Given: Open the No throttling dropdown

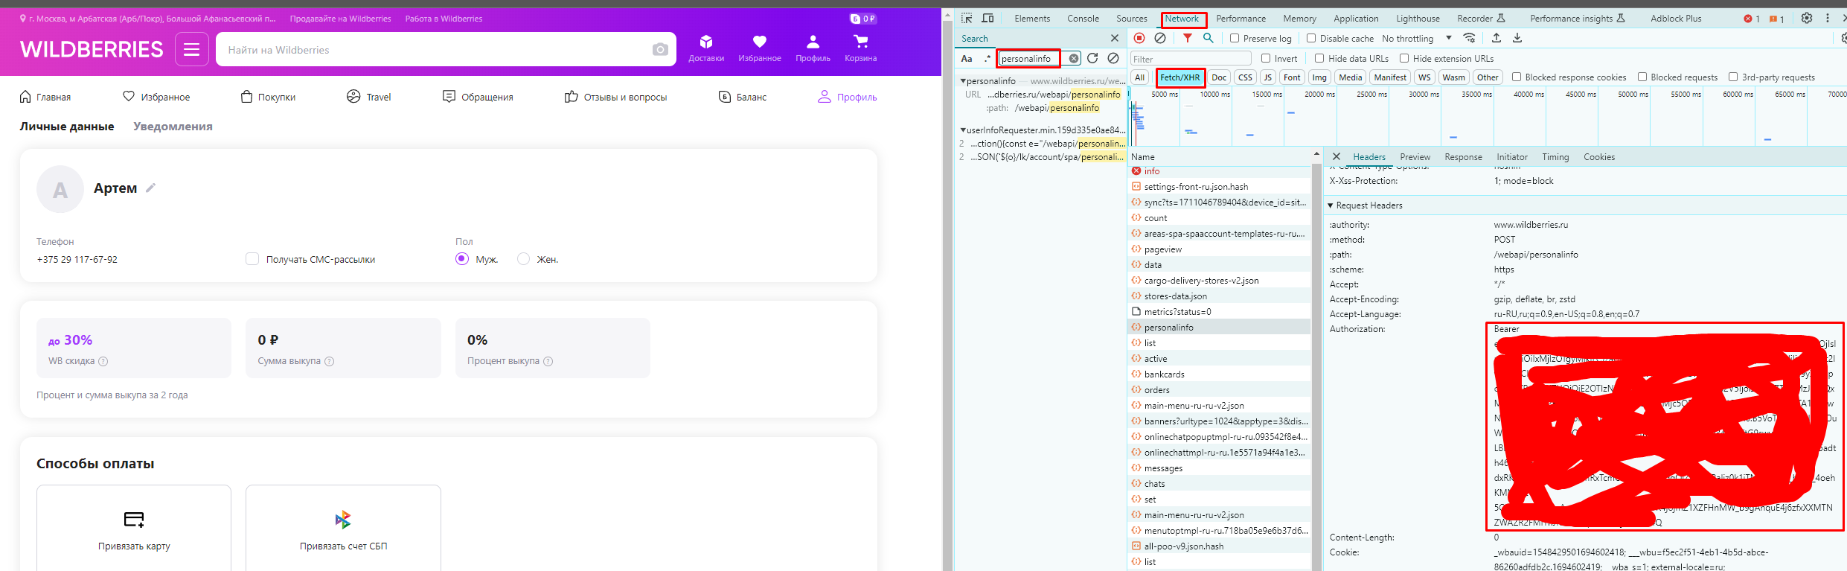Looking at the screenshot, I should [x=1417, y=38].
